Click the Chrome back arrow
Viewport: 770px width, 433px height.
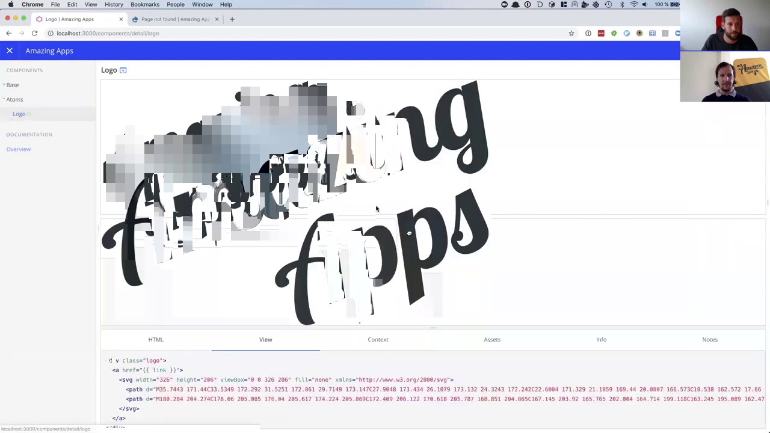[x=8, y=33]
